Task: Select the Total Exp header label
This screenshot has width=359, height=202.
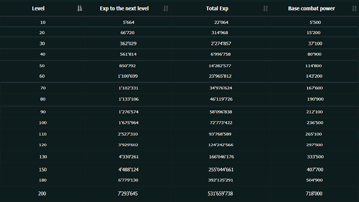Action: click(217, 9)
